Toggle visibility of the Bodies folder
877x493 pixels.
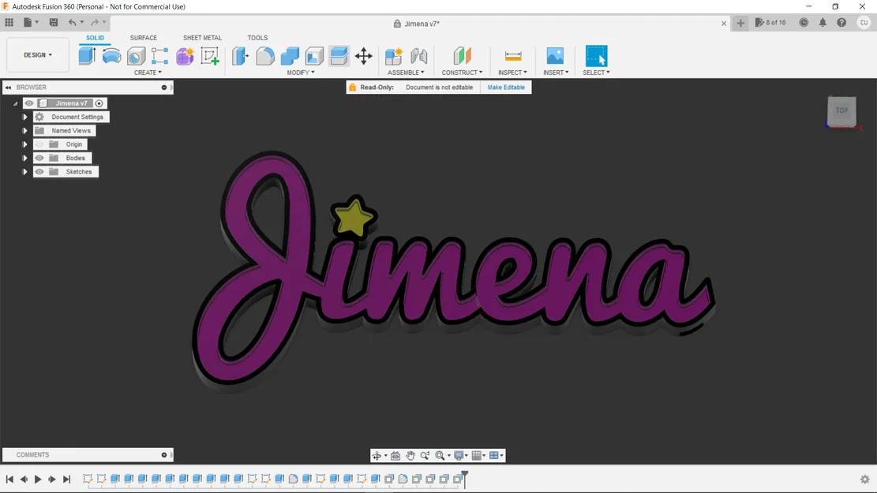pos(39,158)
